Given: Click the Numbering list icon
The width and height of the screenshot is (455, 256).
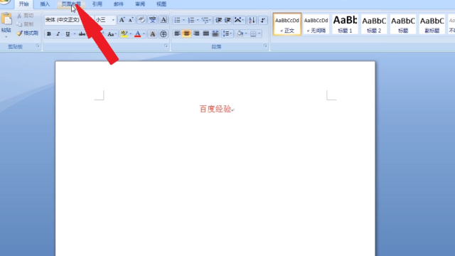Looking at the screenshot, I should [x=191, y=20].
